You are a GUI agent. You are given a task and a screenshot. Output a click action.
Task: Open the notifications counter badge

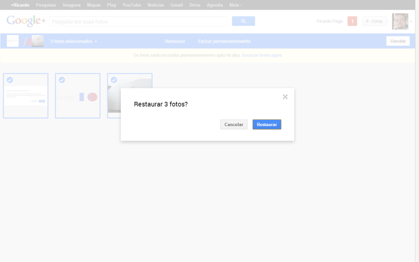[352, 21]
